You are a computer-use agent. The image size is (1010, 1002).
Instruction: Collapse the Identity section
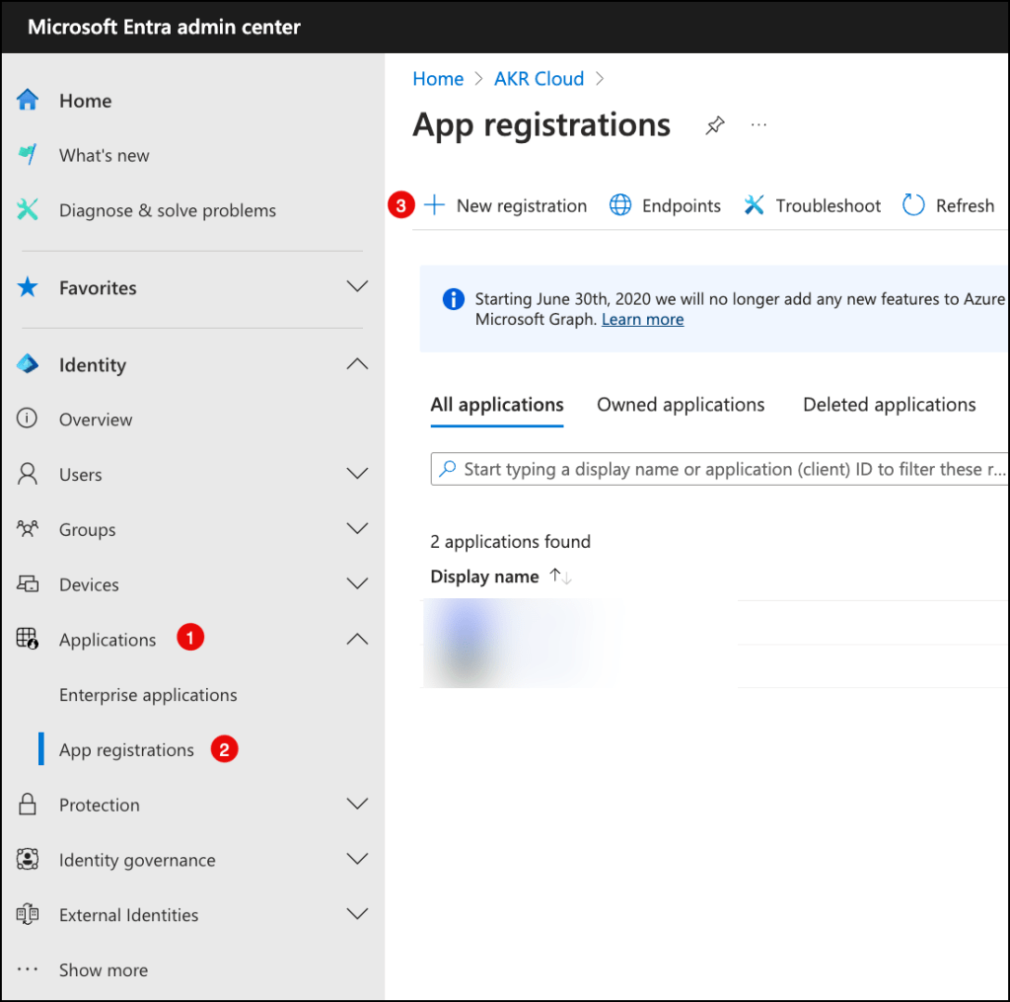(x=357, y=364)
